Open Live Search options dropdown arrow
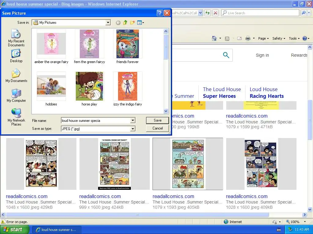Viewport: 313px width, 234px height. (309, 13)
